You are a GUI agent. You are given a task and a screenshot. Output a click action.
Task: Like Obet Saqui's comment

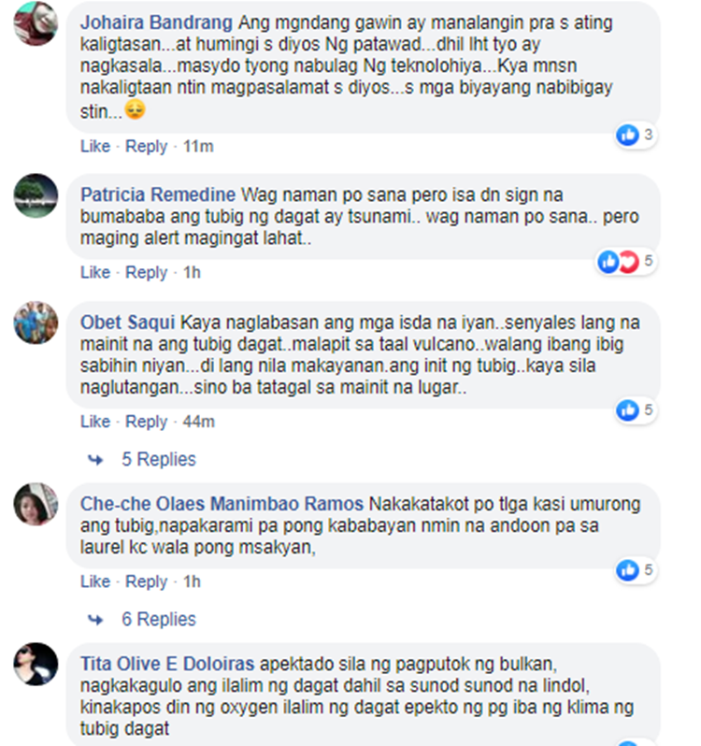point(95,422)
